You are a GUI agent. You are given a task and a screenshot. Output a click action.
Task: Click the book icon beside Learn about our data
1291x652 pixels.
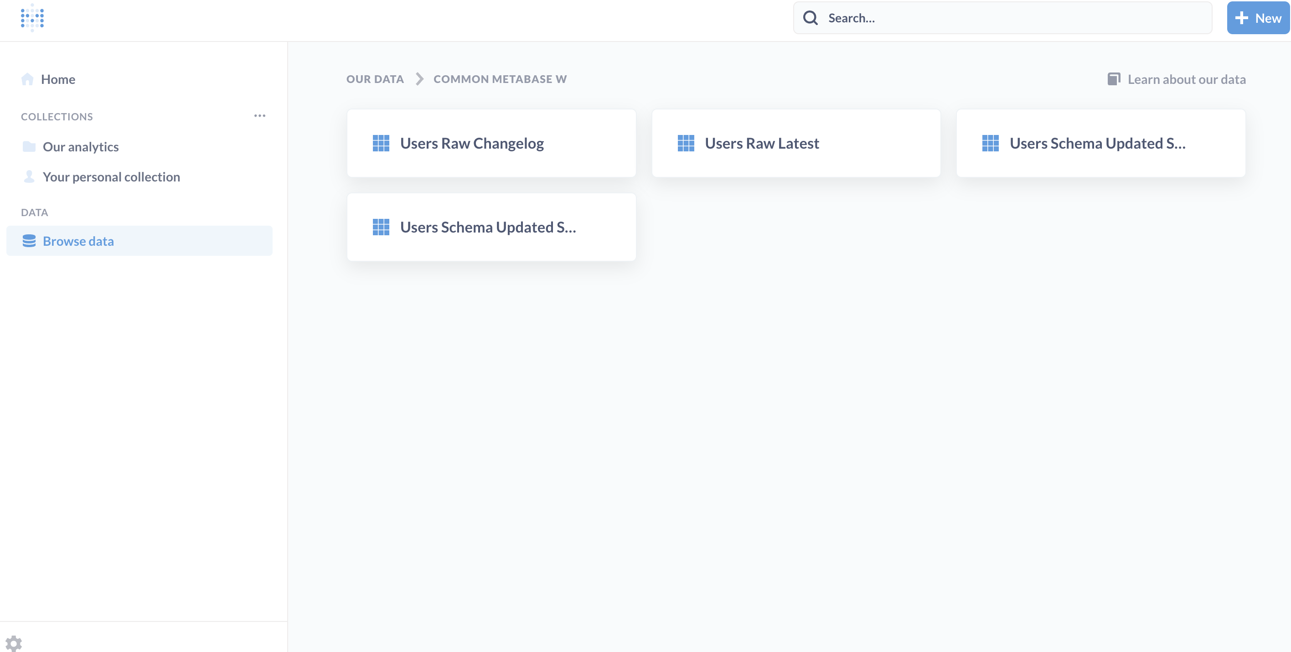[1114, 79]
